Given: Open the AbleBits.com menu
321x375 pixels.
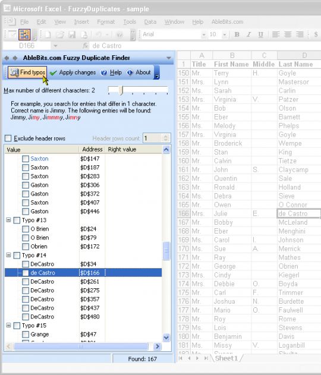Looking at the screenshot, I should coord(227,22).
